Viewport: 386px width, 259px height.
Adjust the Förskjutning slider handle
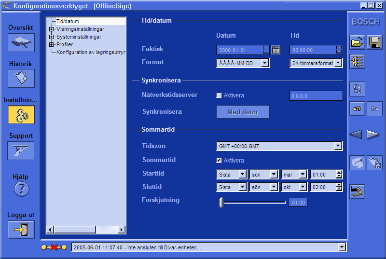point(221,203)
